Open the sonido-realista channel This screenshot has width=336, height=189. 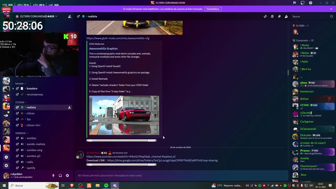43,144
